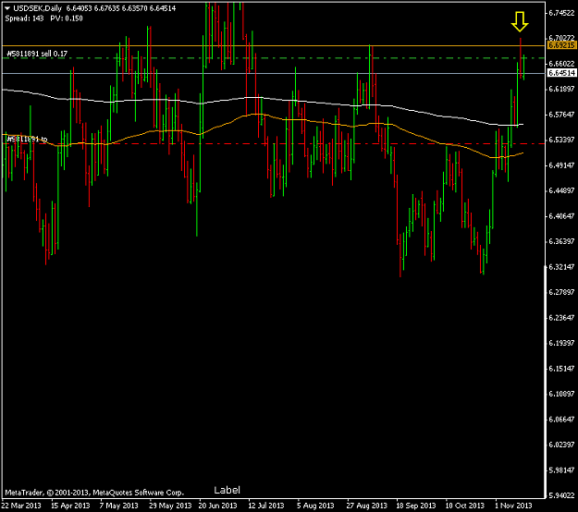Click the 6.44897 price scale value
Image resolution: width=578 pixels, height=512 pixels.
coord(561,190)
